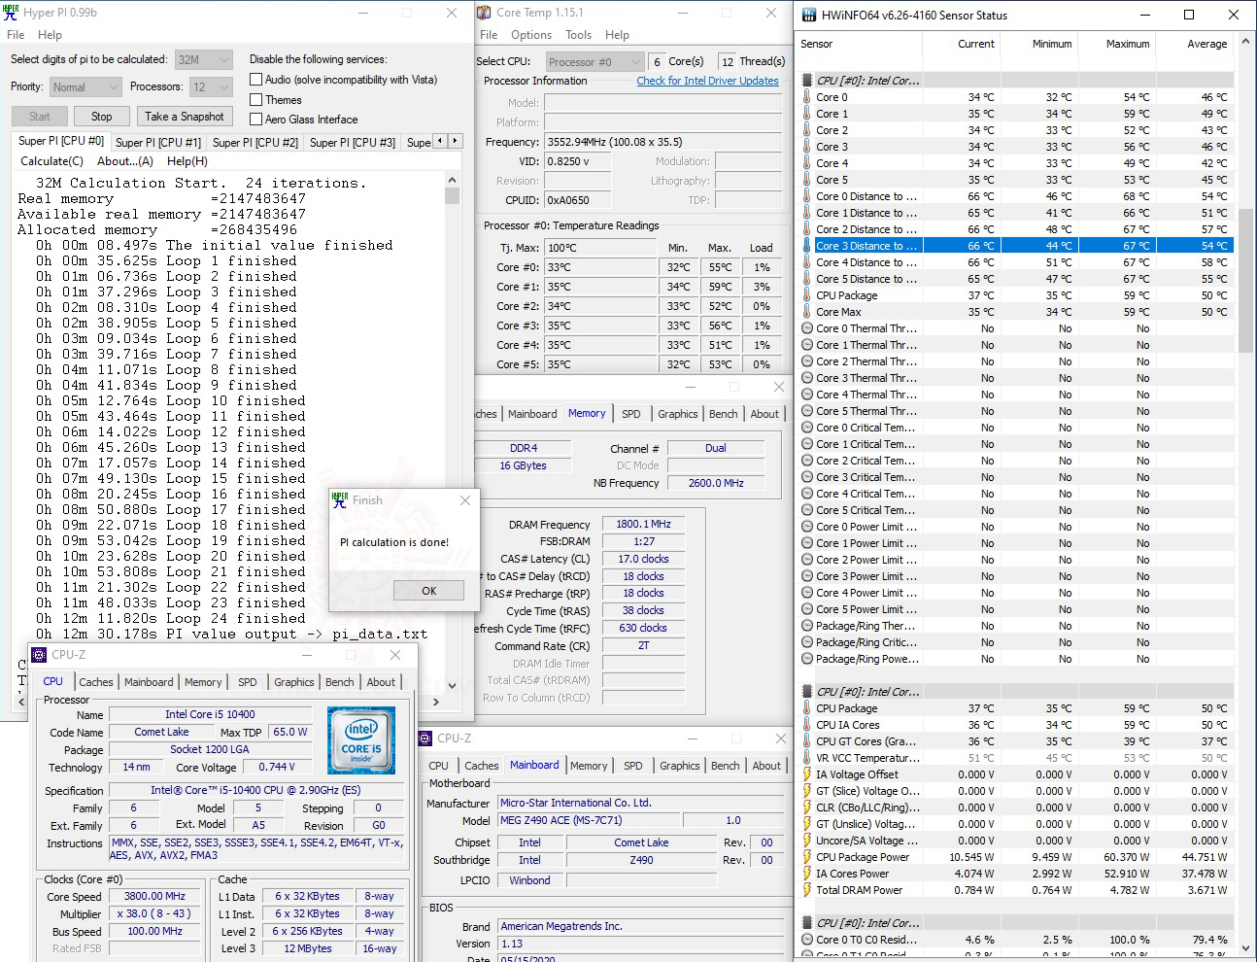Click the Model value MEG Z490 ACE (MS-7C71)
The height and width of the screenshot is (962, 1257).
tap(591, 820)
